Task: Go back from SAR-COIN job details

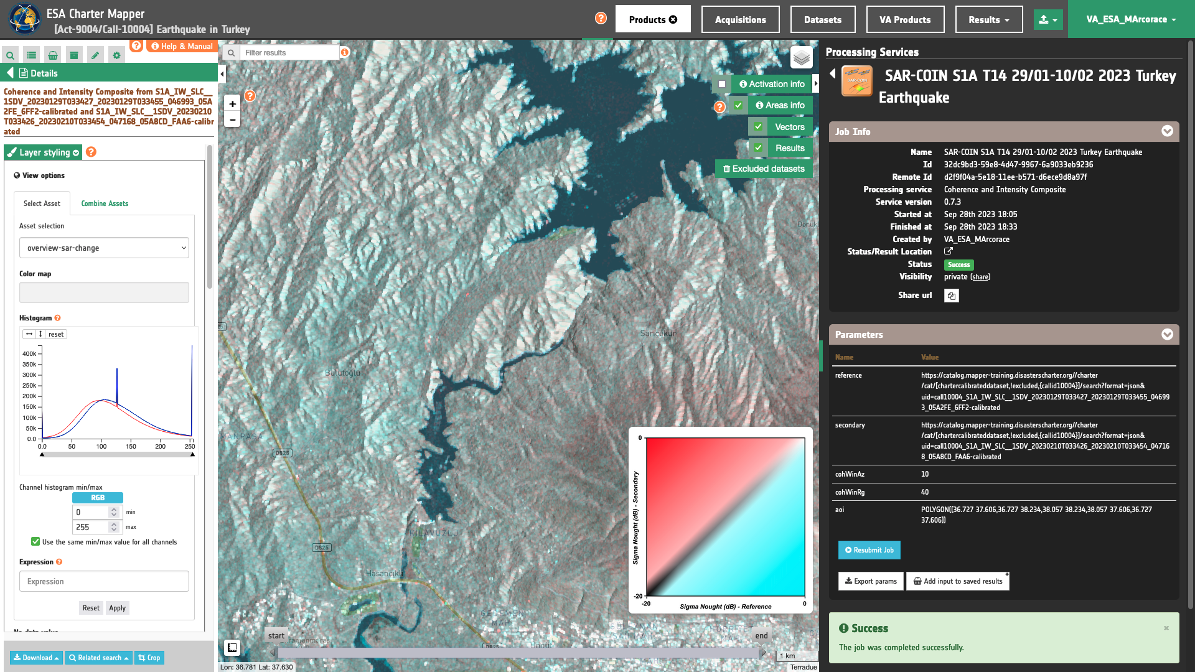Action: [833, 73]
